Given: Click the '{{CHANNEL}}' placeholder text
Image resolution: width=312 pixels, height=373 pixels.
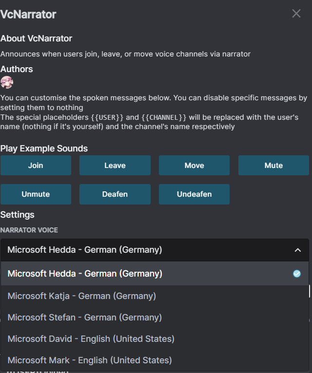Looking at the screenshot, I should (164, 117).
